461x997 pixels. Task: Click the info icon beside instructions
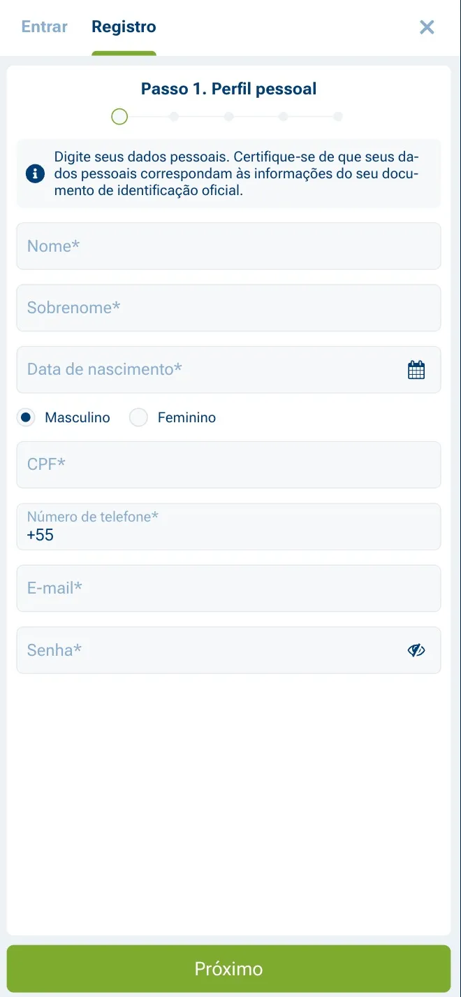pyautogui.click(x=35, y=173)
